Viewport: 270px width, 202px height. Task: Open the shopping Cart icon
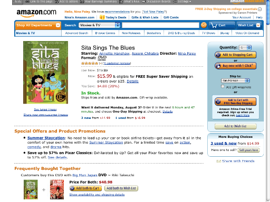214,25
